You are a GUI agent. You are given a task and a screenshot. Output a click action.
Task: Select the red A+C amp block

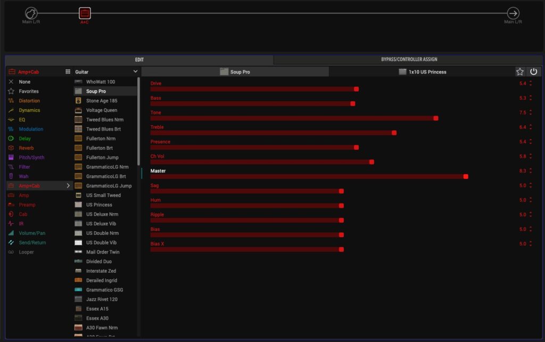(85, 13)
